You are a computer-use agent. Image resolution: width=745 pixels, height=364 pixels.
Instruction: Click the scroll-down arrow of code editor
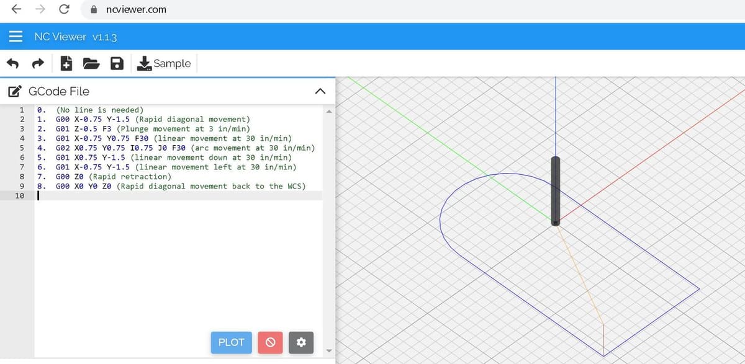(329, 350)
